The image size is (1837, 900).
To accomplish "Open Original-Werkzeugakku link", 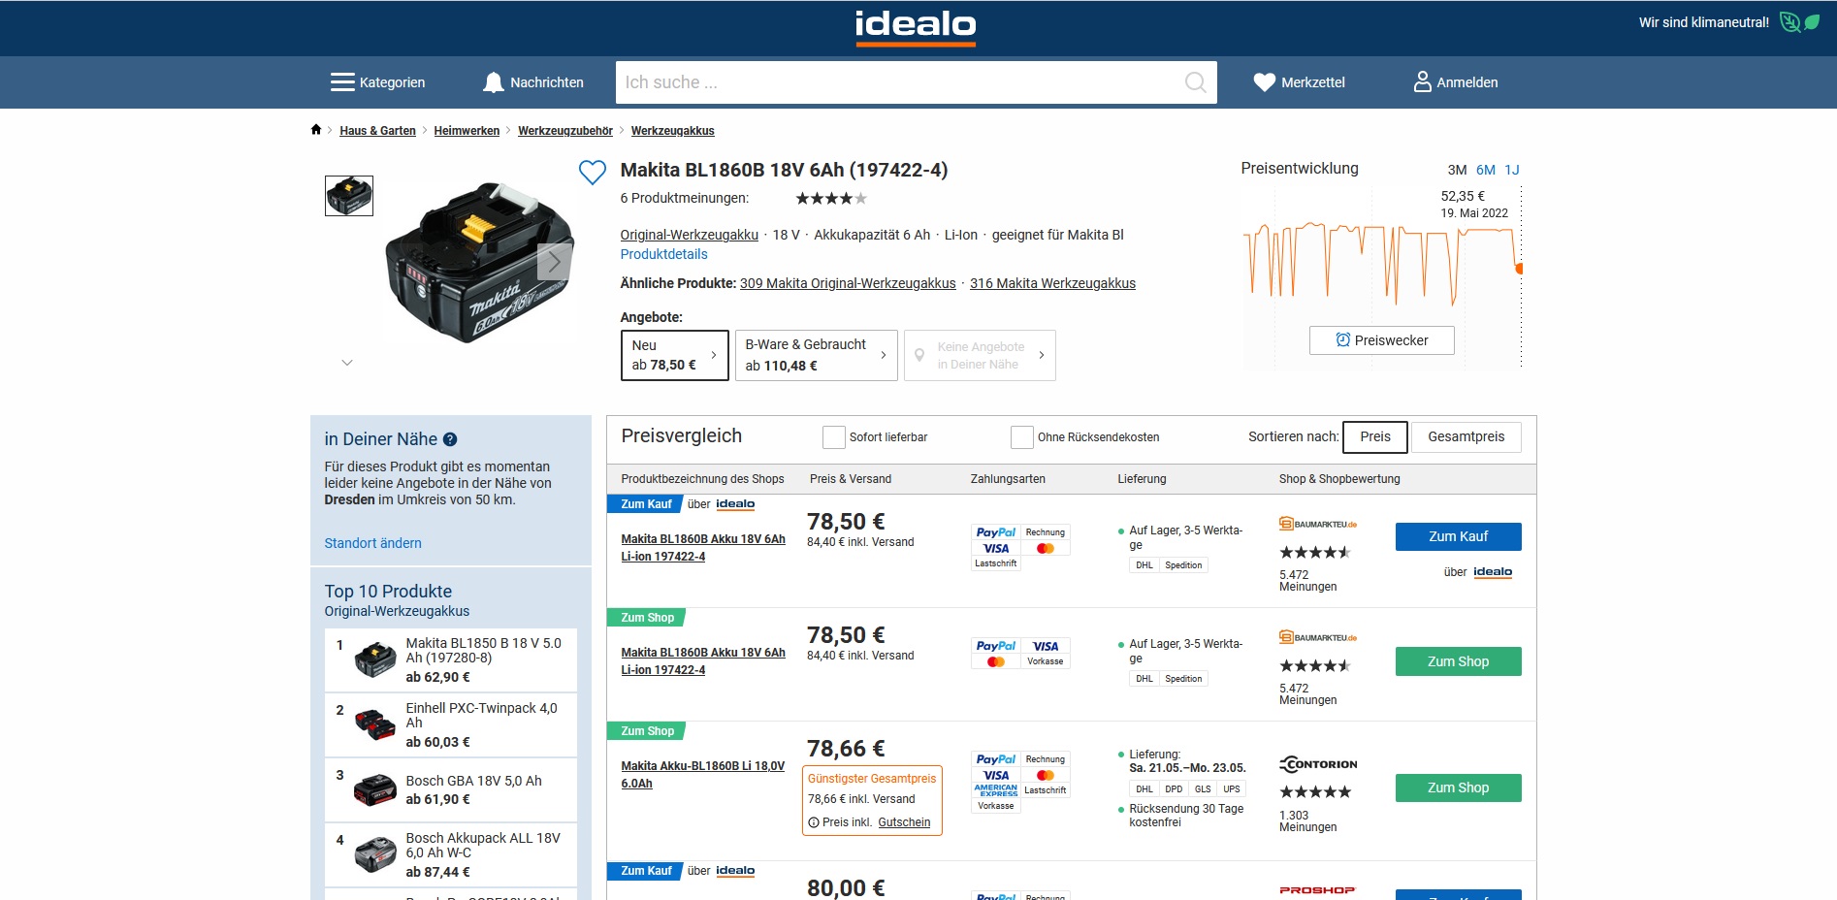I will pos(689,235).
